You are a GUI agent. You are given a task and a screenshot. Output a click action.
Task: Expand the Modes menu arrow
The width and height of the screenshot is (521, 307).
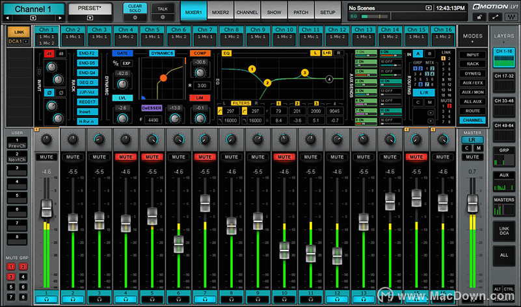click(x=472, y=42)
